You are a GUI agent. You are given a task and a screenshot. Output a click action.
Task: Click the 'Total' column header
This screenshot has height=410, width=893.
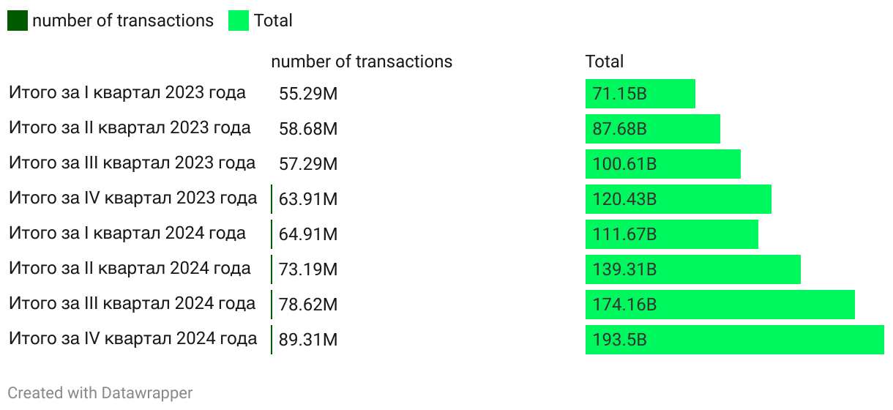coord(605,61)
